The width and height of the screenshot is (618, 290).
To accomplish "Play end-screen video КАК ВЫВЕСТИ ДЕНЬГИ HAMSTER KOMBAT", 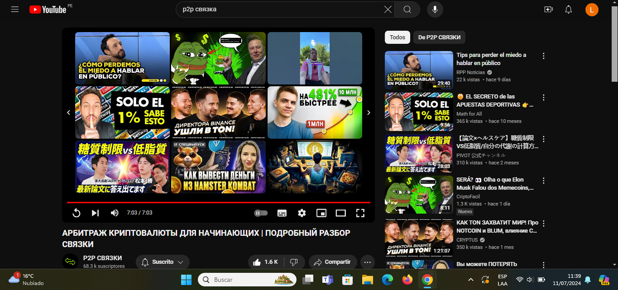I will (218, 167).
